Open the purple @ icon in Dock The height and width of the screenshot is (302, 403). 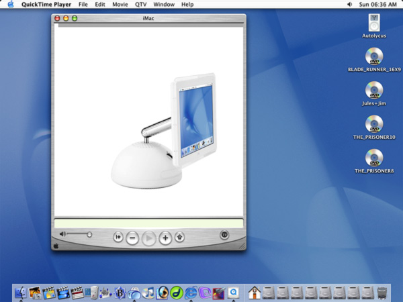tap(205, 293)
